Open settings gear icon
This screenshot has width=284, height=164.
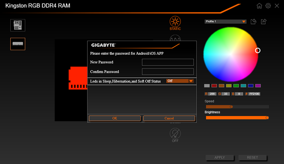tap(268, 6)
